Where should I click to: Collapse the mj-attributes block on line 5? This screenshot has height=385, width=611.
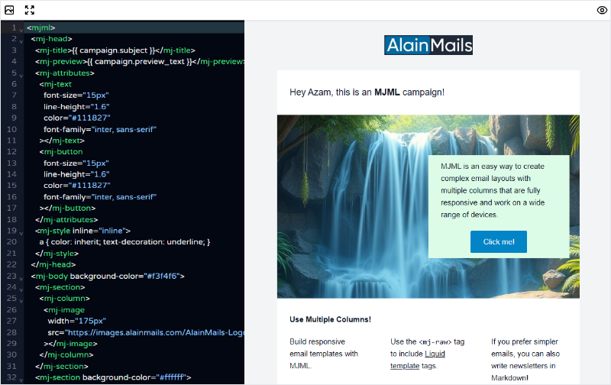pos(21,73)
